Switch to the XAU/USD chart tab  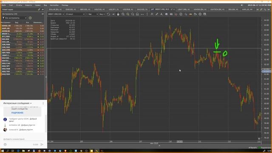(x=142, y=9)
